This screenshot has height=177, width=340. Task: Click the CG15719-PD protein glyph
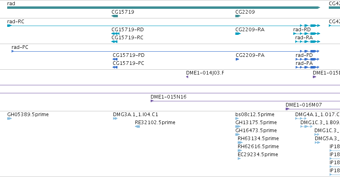point(115,59)
